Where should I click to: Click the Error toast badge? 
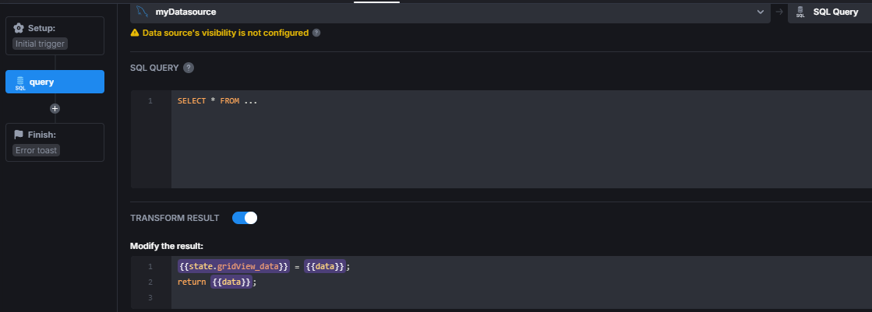click(x=37, y=150)
